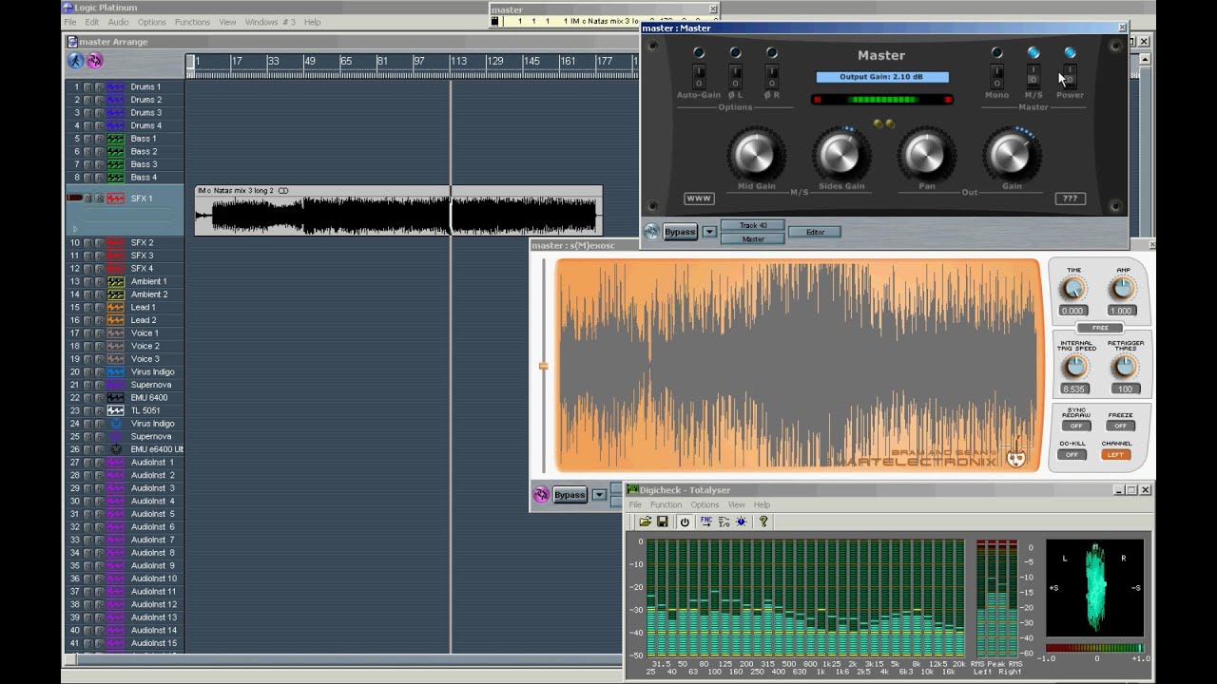Image resolution: width=1217 pixels, height=684 pixels.
Task: Click the Voice 1 track icon
Action: pos(115,333)
